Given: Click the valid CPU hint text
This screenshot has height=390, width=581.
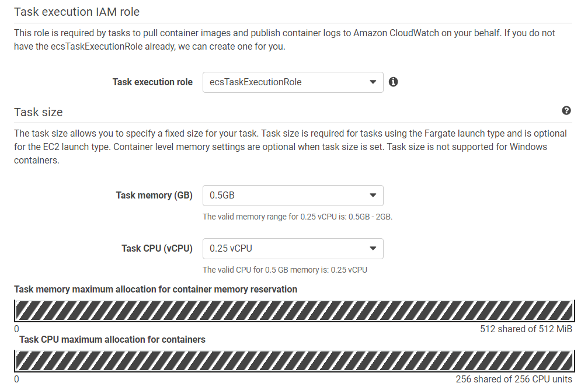Looking at the screenshot, I should pos(285,270).
